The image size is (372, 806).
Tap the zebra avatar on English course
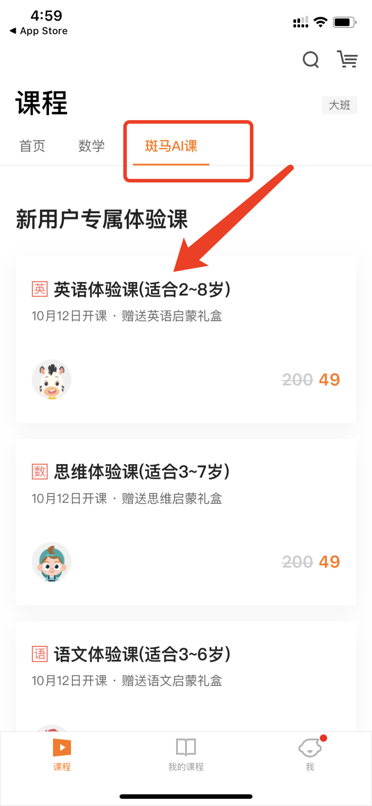52,380
